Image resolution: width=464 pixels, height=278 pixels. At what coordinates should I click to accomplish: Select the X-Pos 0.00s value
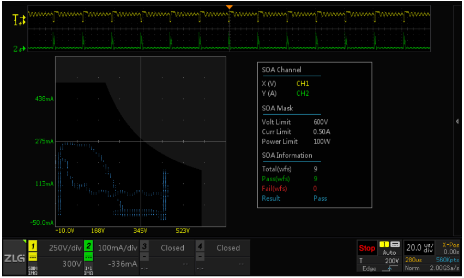(x=451, y=252)
